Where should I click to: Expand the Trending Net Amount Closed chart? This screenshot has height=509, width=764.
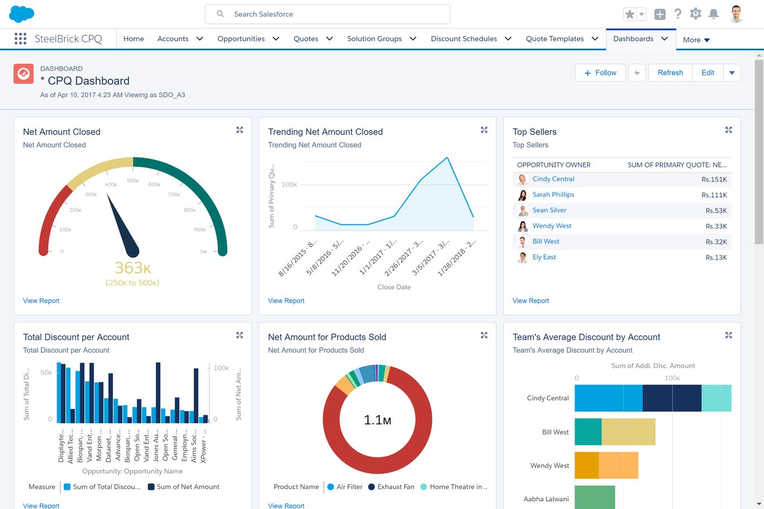pyautogui.click(x=484, y=130)
